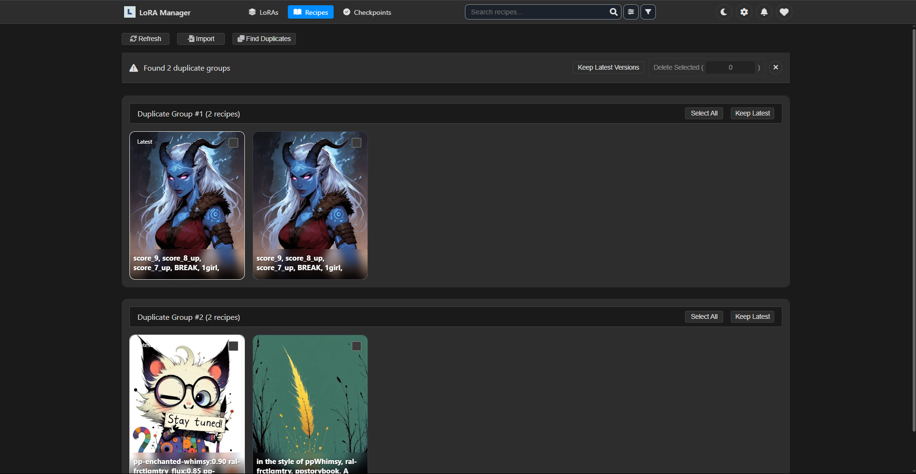Toggle dark theme moon icon
The width and height of the screenshot is (916, 474).
pyautogui.click(x=724, y=12)
